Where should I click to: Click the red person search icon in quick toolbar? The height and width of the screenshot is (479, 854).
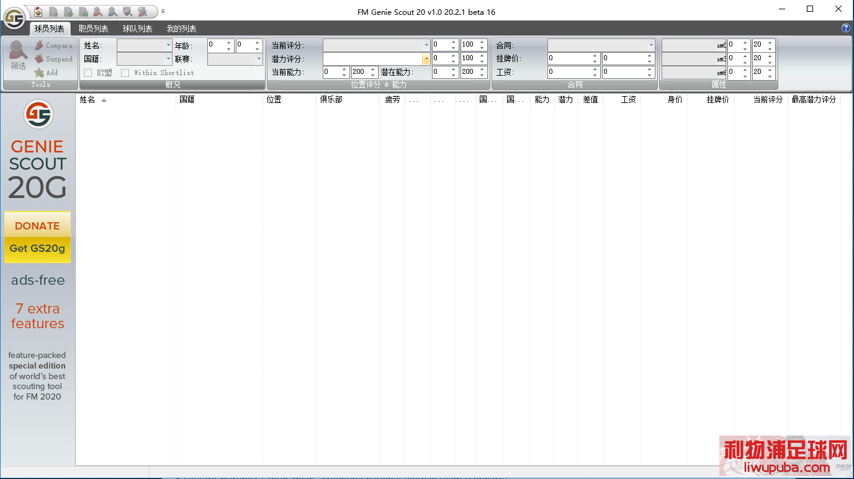click(98, 11)
